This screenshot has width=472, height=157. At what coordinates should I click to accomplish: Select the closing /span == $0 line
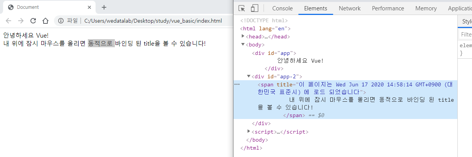pyautogui.click(x=304, y=115)
